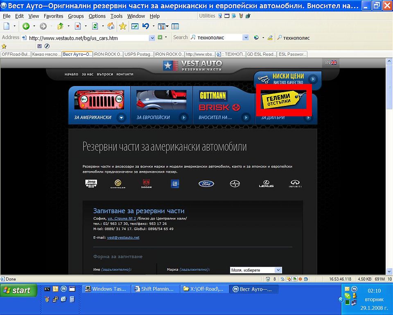Open the Options menu

97,16
